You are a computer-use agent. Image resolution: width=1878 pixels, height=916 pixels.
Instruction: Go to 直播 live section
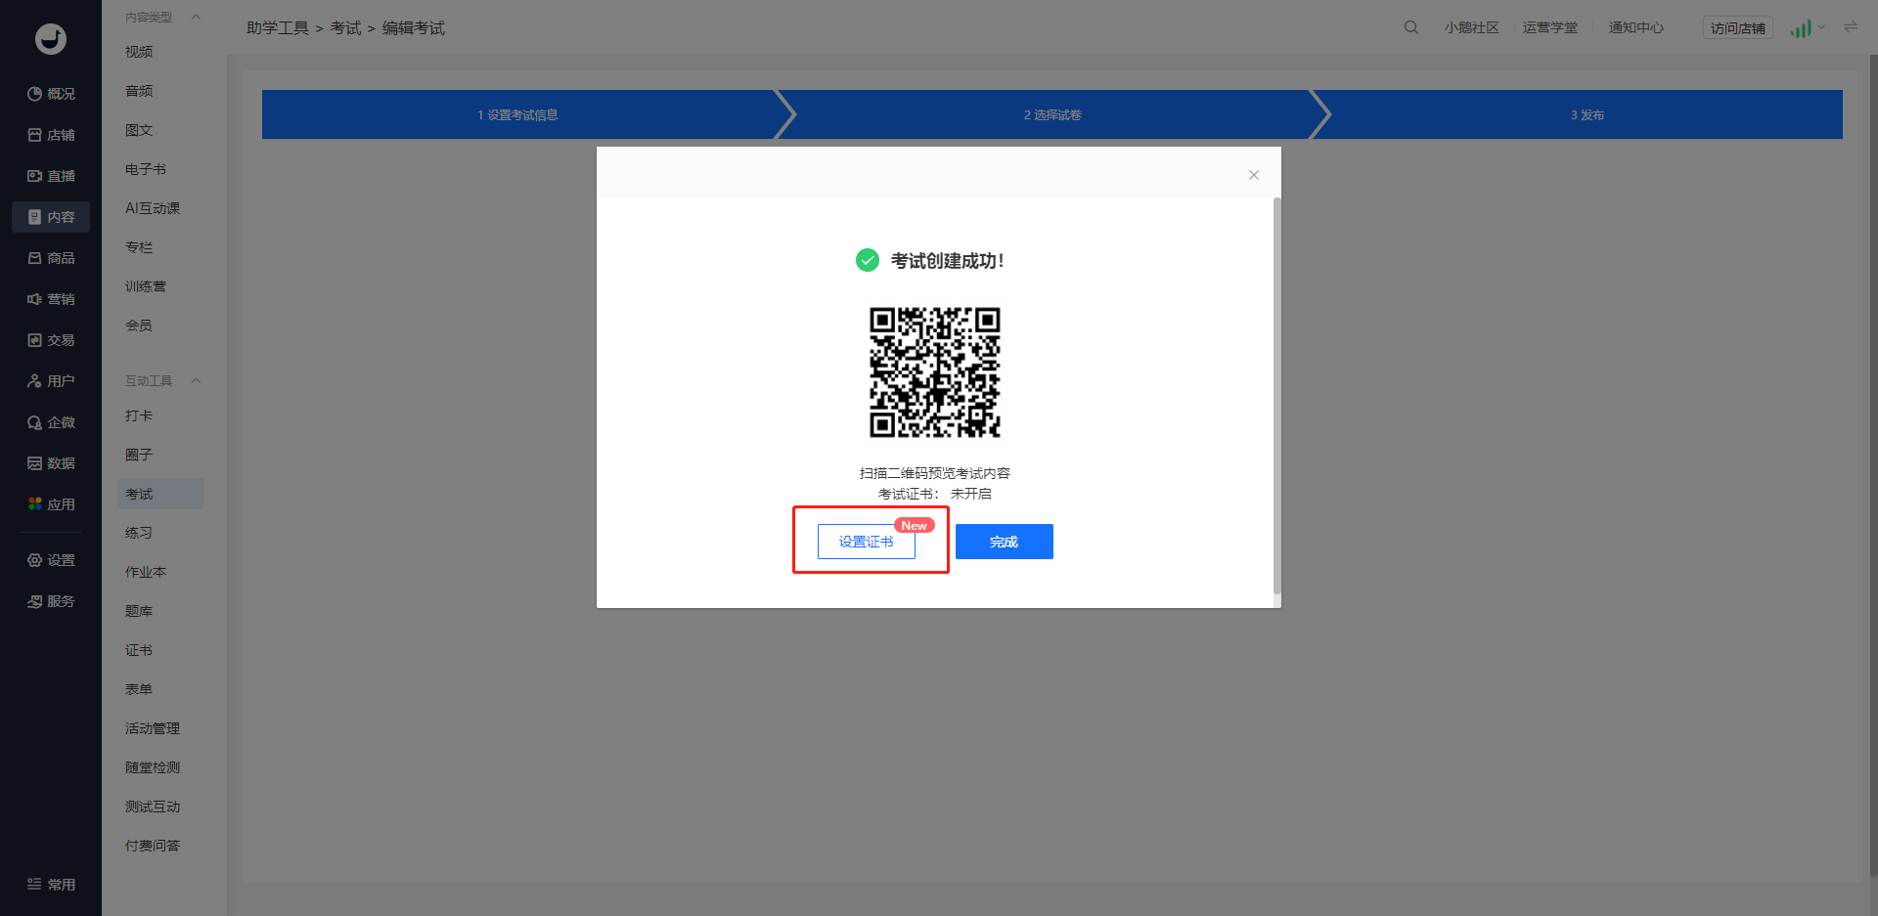pyautogui.click(x=51, y=176)
